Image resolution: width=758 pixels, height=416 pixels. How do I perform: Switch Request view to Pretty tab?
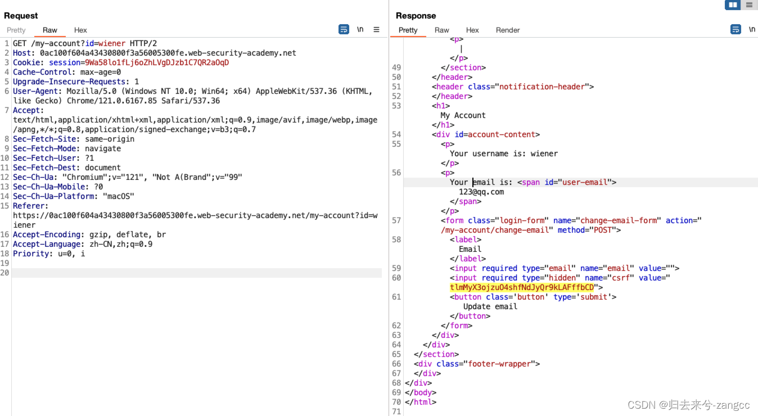[x=16, y=30]
